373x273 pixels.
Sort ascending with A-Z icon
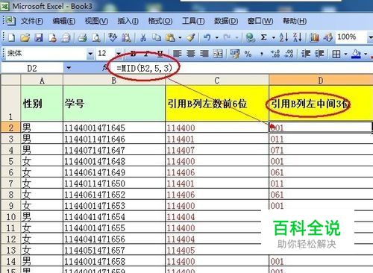[283, 37]
